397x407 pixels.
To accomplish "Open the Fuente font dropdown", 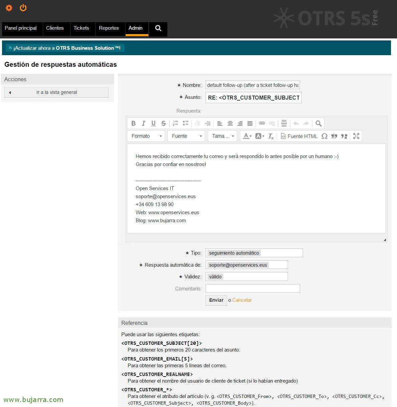I will click(x=186, y=136).
